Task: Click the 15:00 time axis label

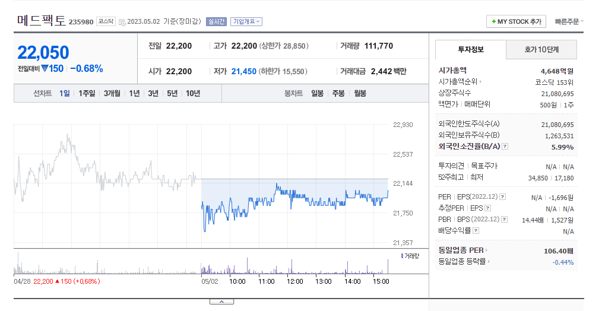Action: (381, 281)
